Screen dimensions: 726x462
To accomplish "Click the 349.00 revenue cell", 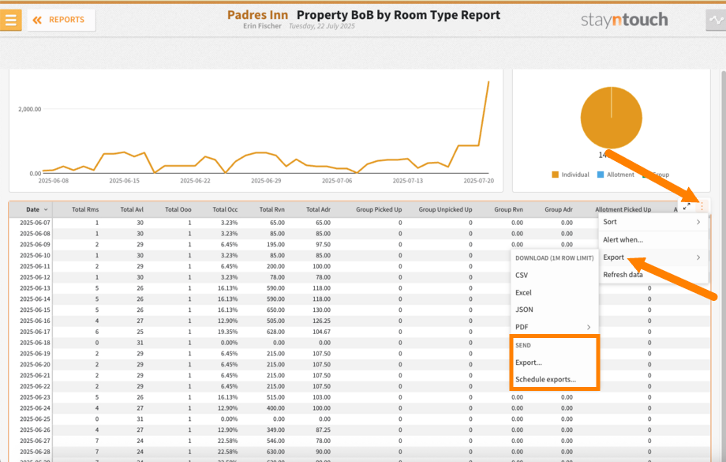I will tap(275, 430).
